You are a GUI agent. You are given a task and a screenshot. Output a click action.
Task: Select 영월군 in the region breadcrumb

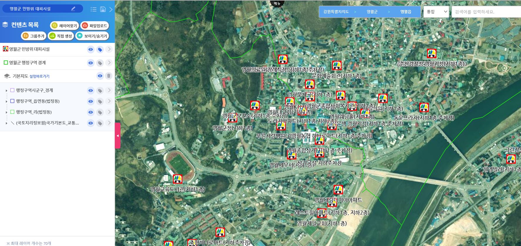(x=372, y=12)
